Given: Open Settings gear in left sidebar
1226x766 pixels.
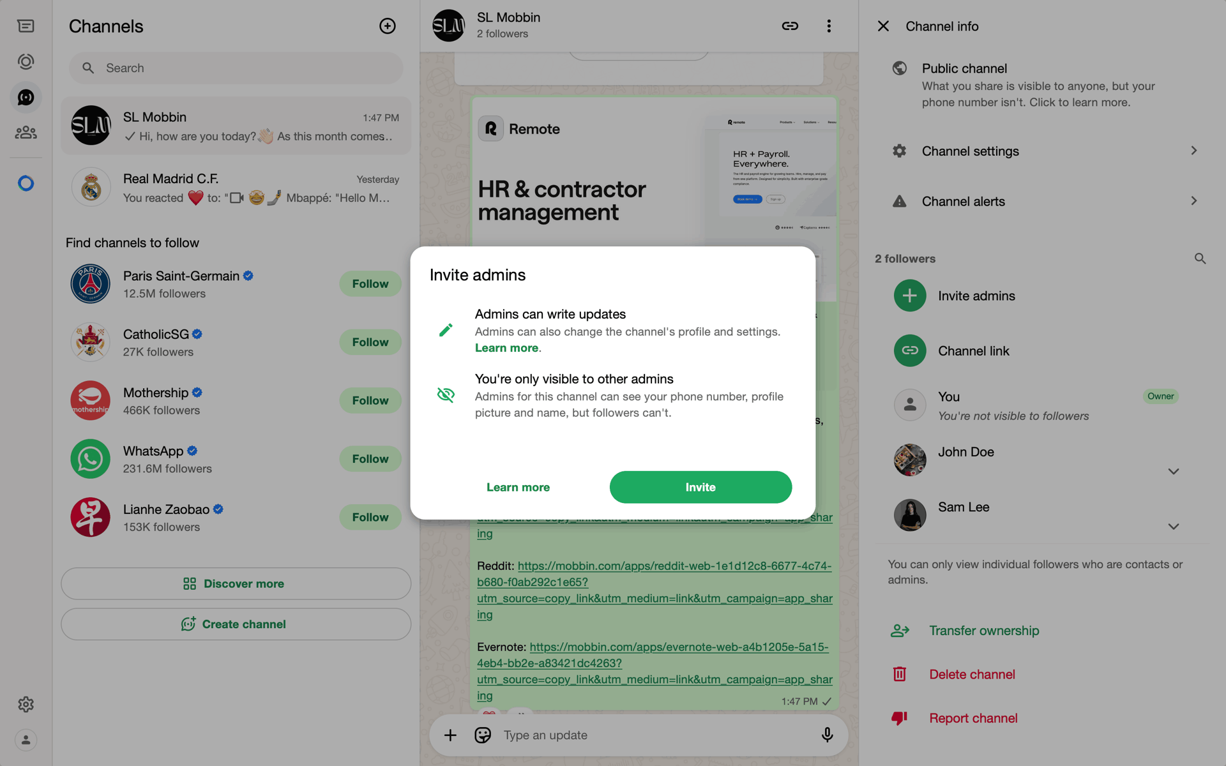Looking at the screenshot, I should [26, 704].
